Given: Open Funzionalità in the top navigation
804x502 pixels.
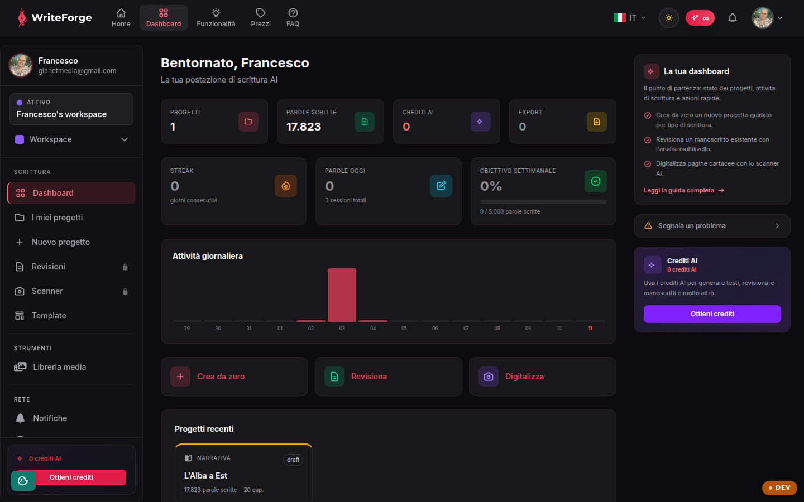Looking at the screenshot, I should point(216,18).
